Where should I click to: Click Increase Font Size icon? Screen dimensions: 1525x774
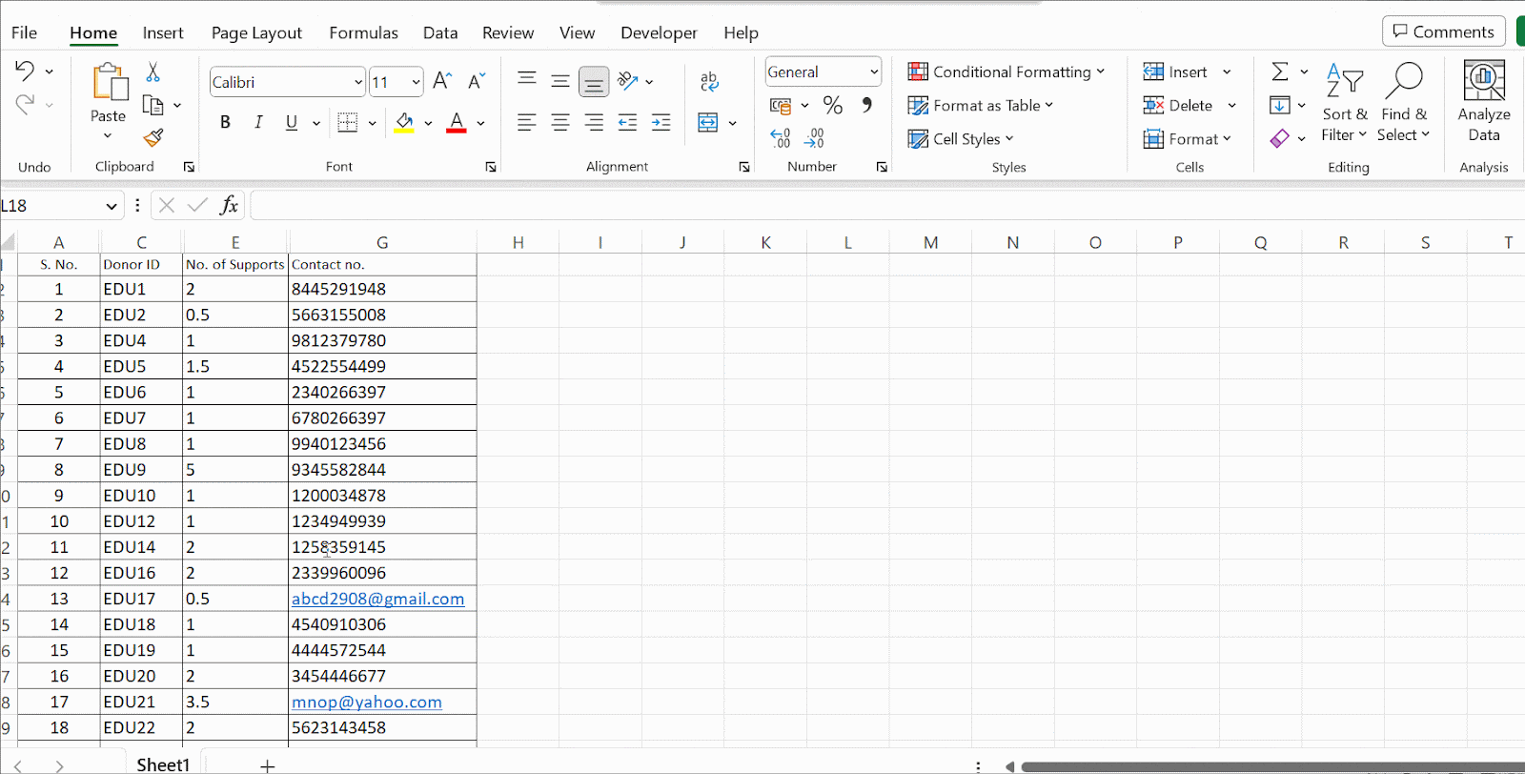pos(442,81)
